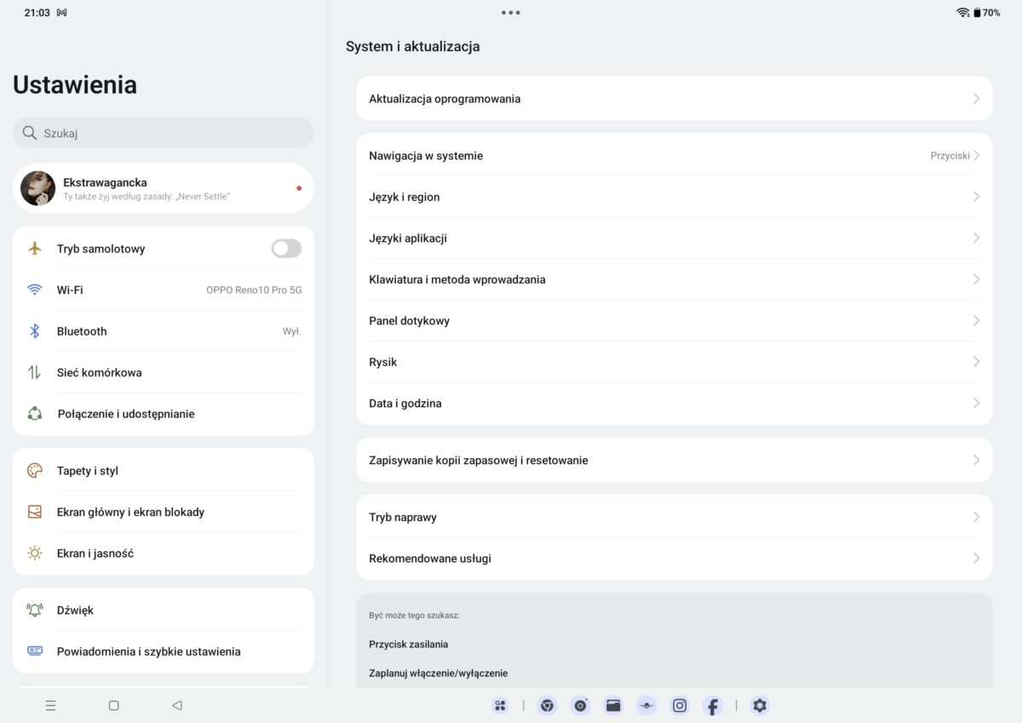The width and height of the screenshot is (1022, 723).
Task: Tap the Ekstrawagancka profile avatar
Action: click(37, 188)
